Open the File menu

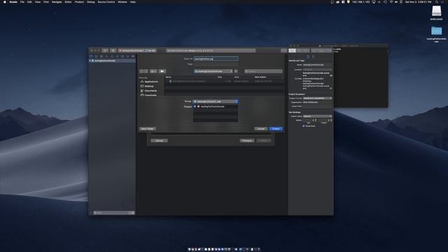point(22,2)
